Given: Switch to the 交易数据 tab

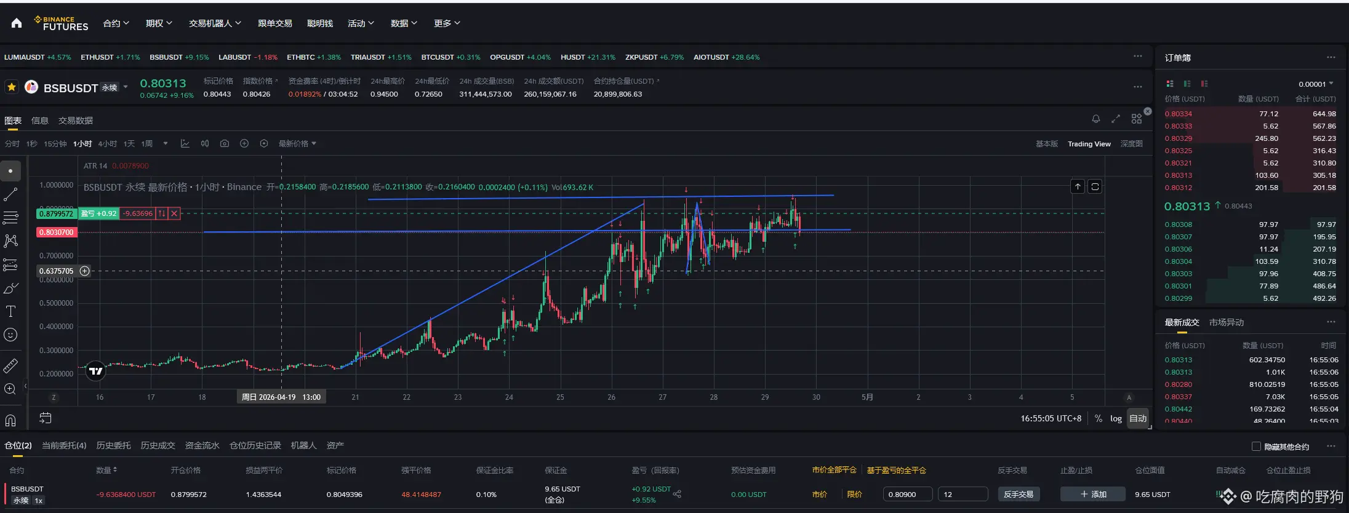Looking at the screenshot, I should pos(76,121).
